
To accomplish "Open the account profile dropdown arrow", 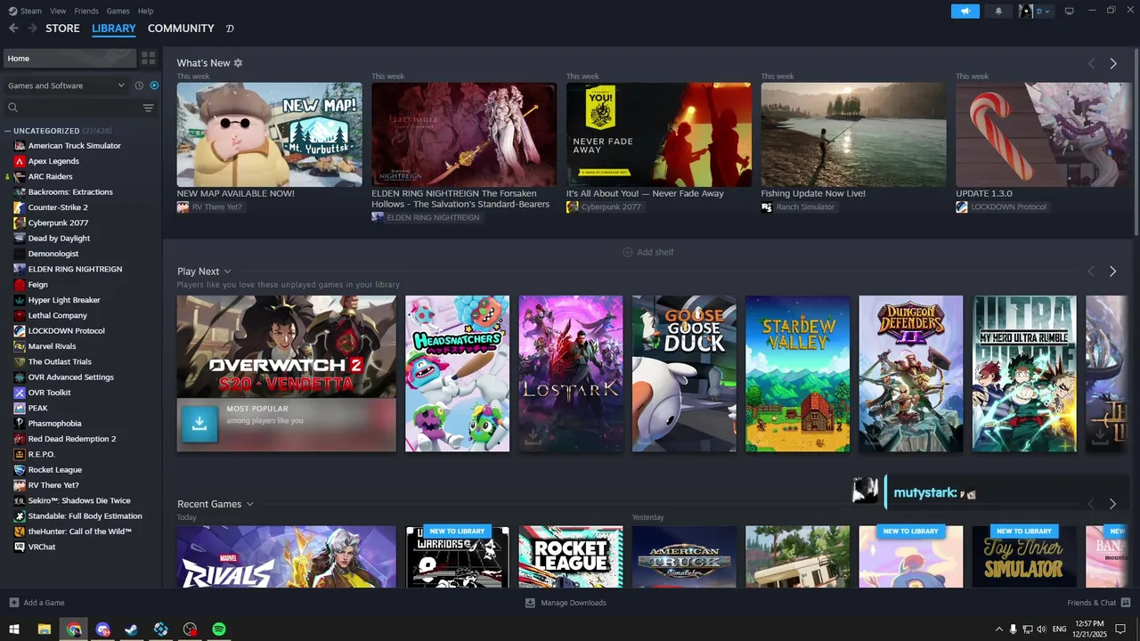I will 1046,11.
